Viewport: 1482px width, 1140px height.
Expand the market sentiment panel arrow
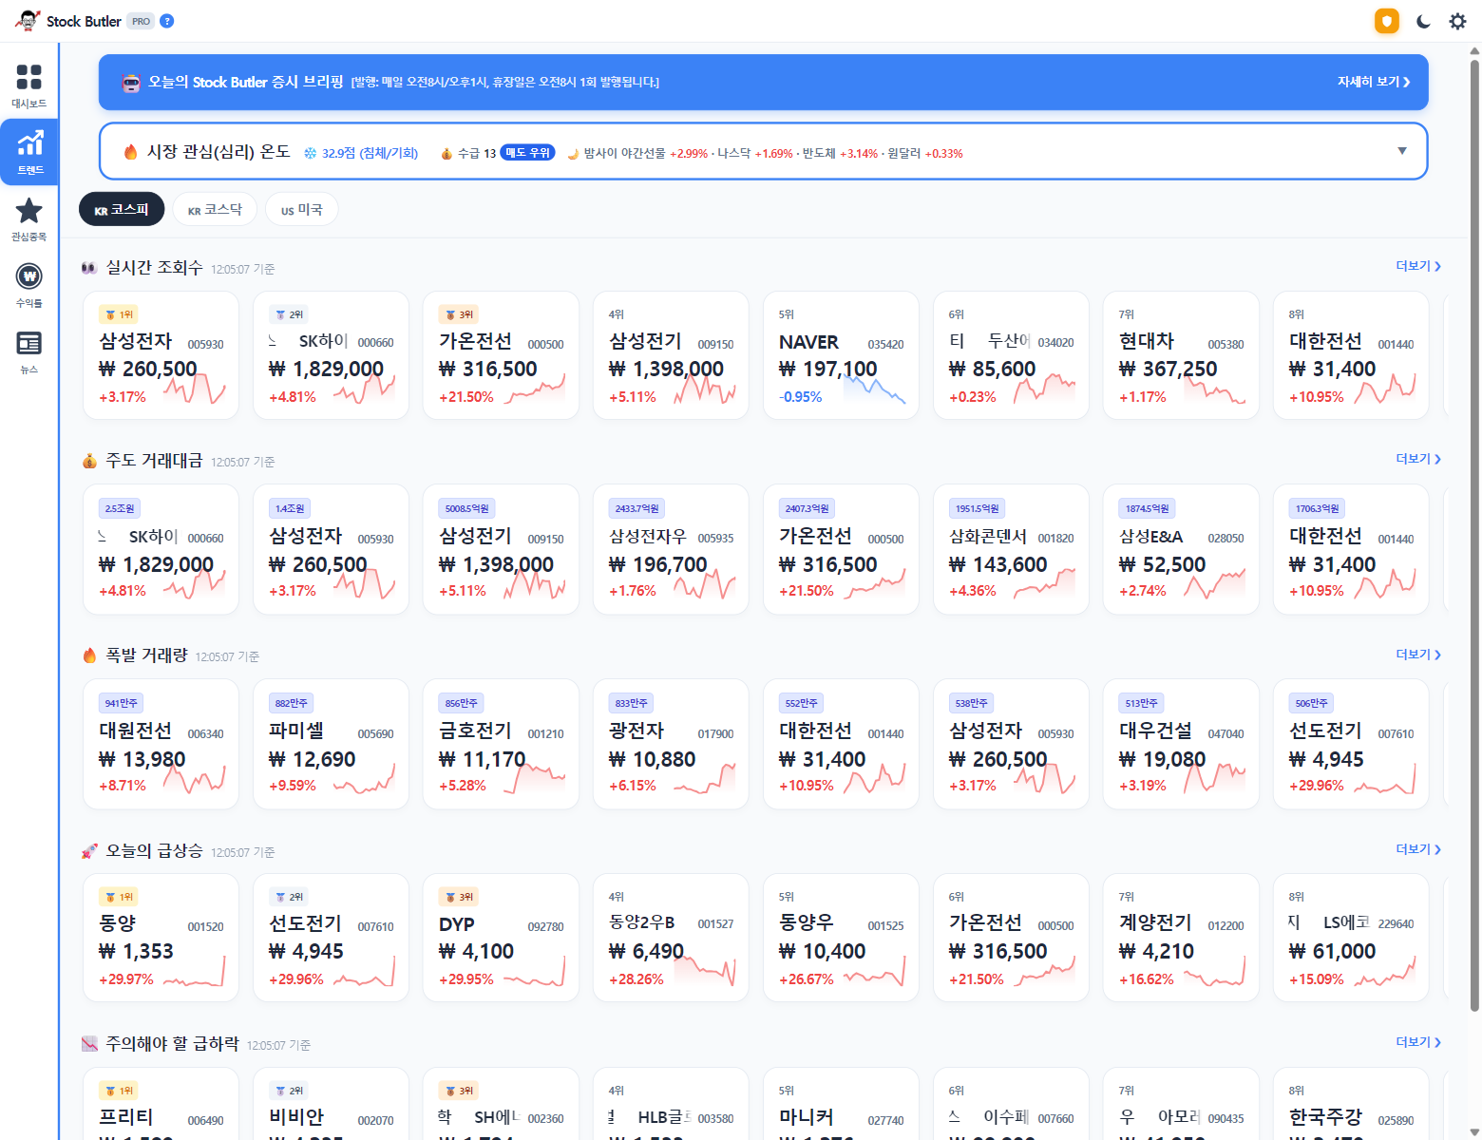(1402, 151)
